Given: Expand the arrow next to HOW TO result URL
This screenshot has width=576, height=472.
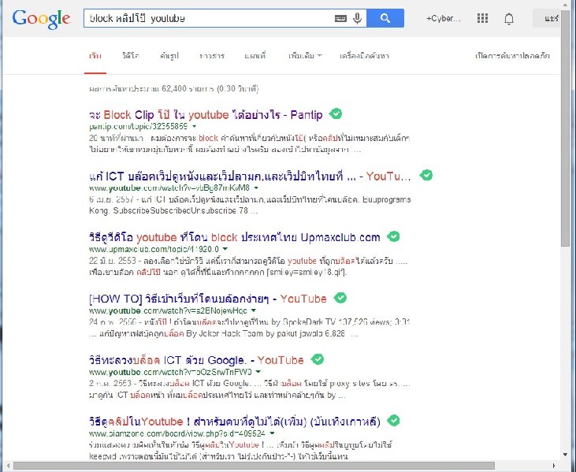Looking at the screenshot, I should [x=254, y=310].
